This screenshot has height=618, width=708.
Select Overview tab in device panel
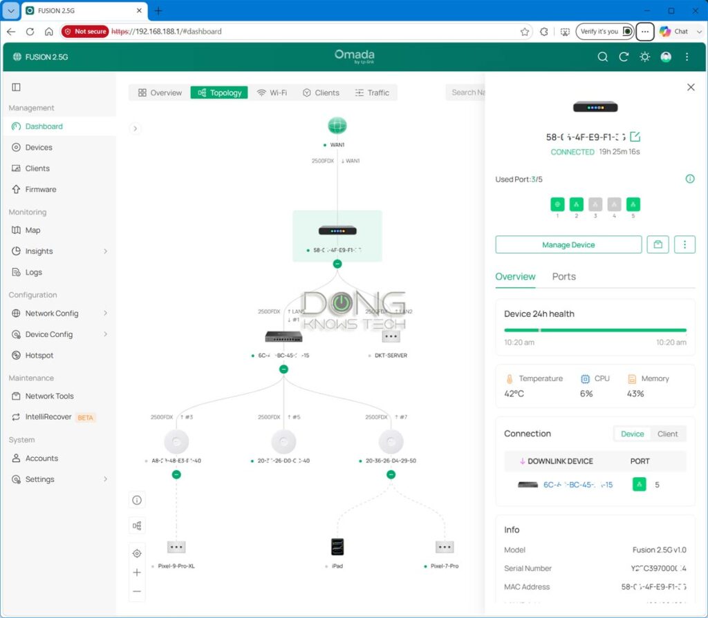click(x=515, y=276)
